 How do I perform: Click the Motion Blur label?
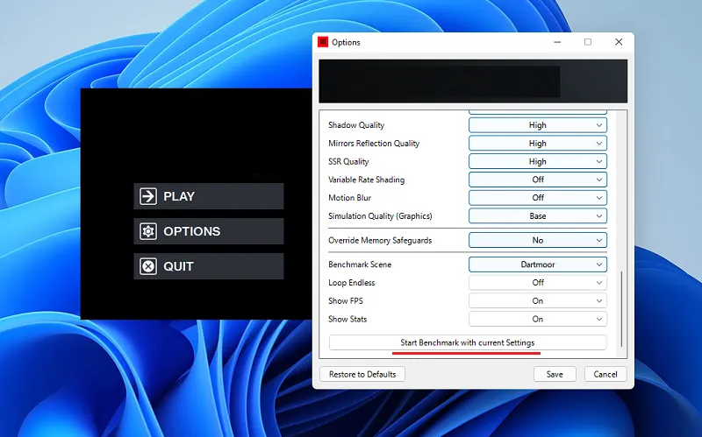click(x=349, y=198)
